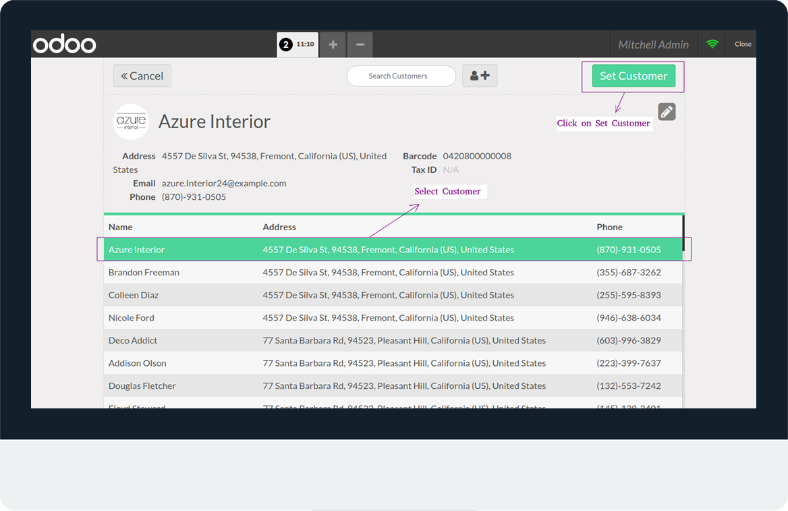The height and width of the screenshot is (511, 788).
Task: Click the highlighted phone (870)-931-0505 in list
Action: click(x=629, y=250)
